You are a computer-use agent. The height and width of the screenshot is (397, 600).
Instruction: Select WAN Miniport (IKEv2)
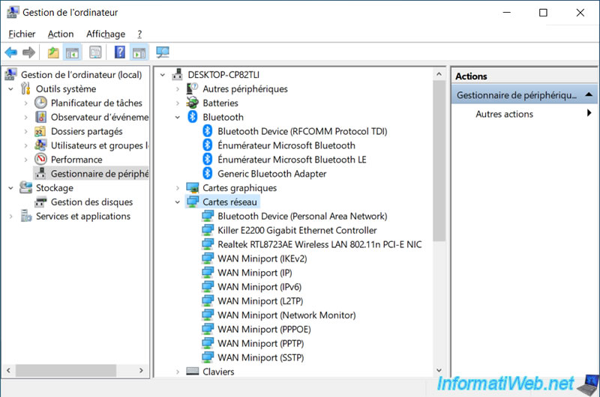(262, 258)
